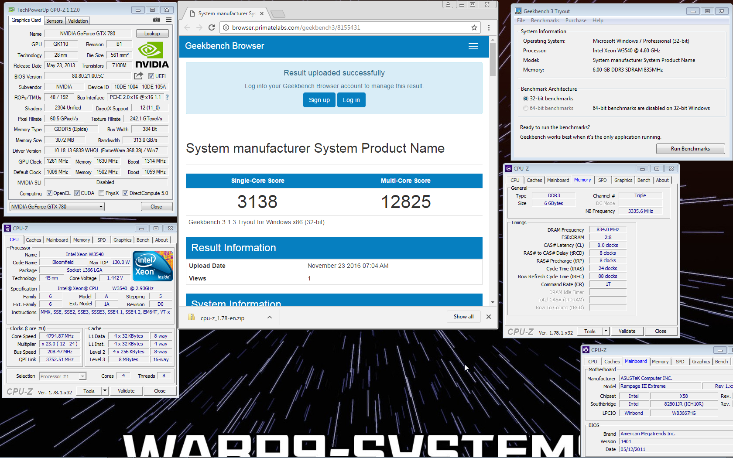
Task: Click the browser back arrow
Action: [x=187, y=27]
